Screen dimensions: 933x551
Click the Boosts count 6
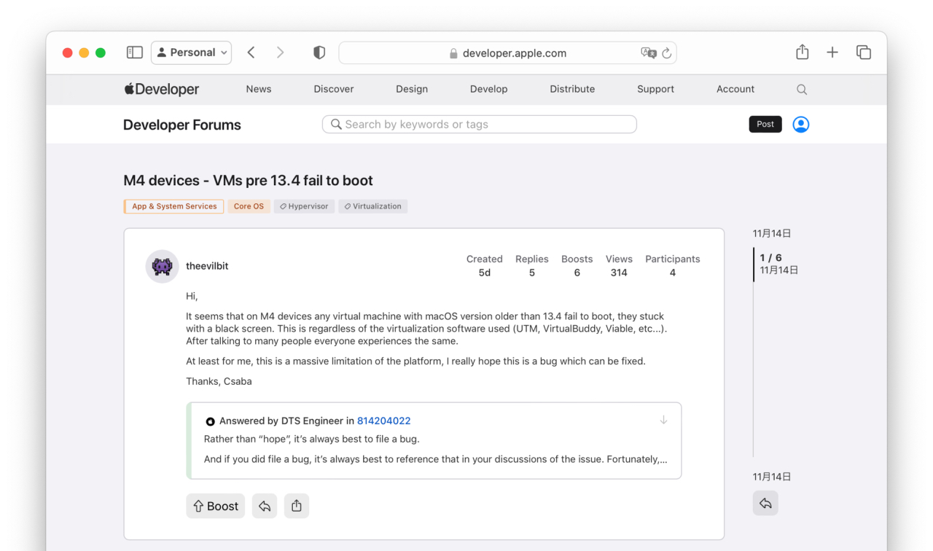[577, 273]
